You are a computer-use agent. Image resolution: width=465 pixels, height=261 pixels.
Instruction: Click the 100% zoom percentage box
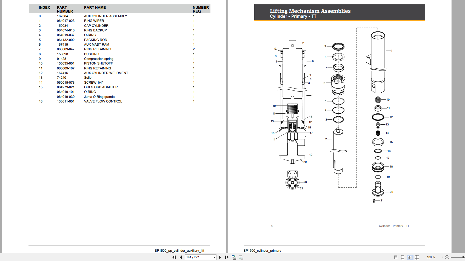click(x=431, y=257)
